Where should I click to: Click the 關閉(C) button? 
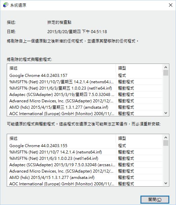[x=155, y=200]
